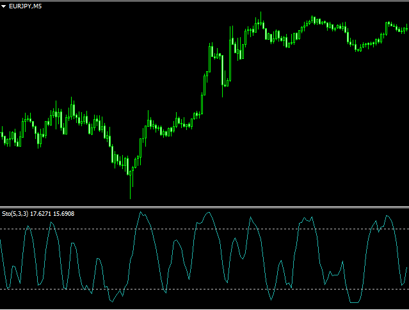This screenshot has height=310, width=409.
Task: Click the 15.6908 stochastic value readout
Action: [x=63, y=213]
